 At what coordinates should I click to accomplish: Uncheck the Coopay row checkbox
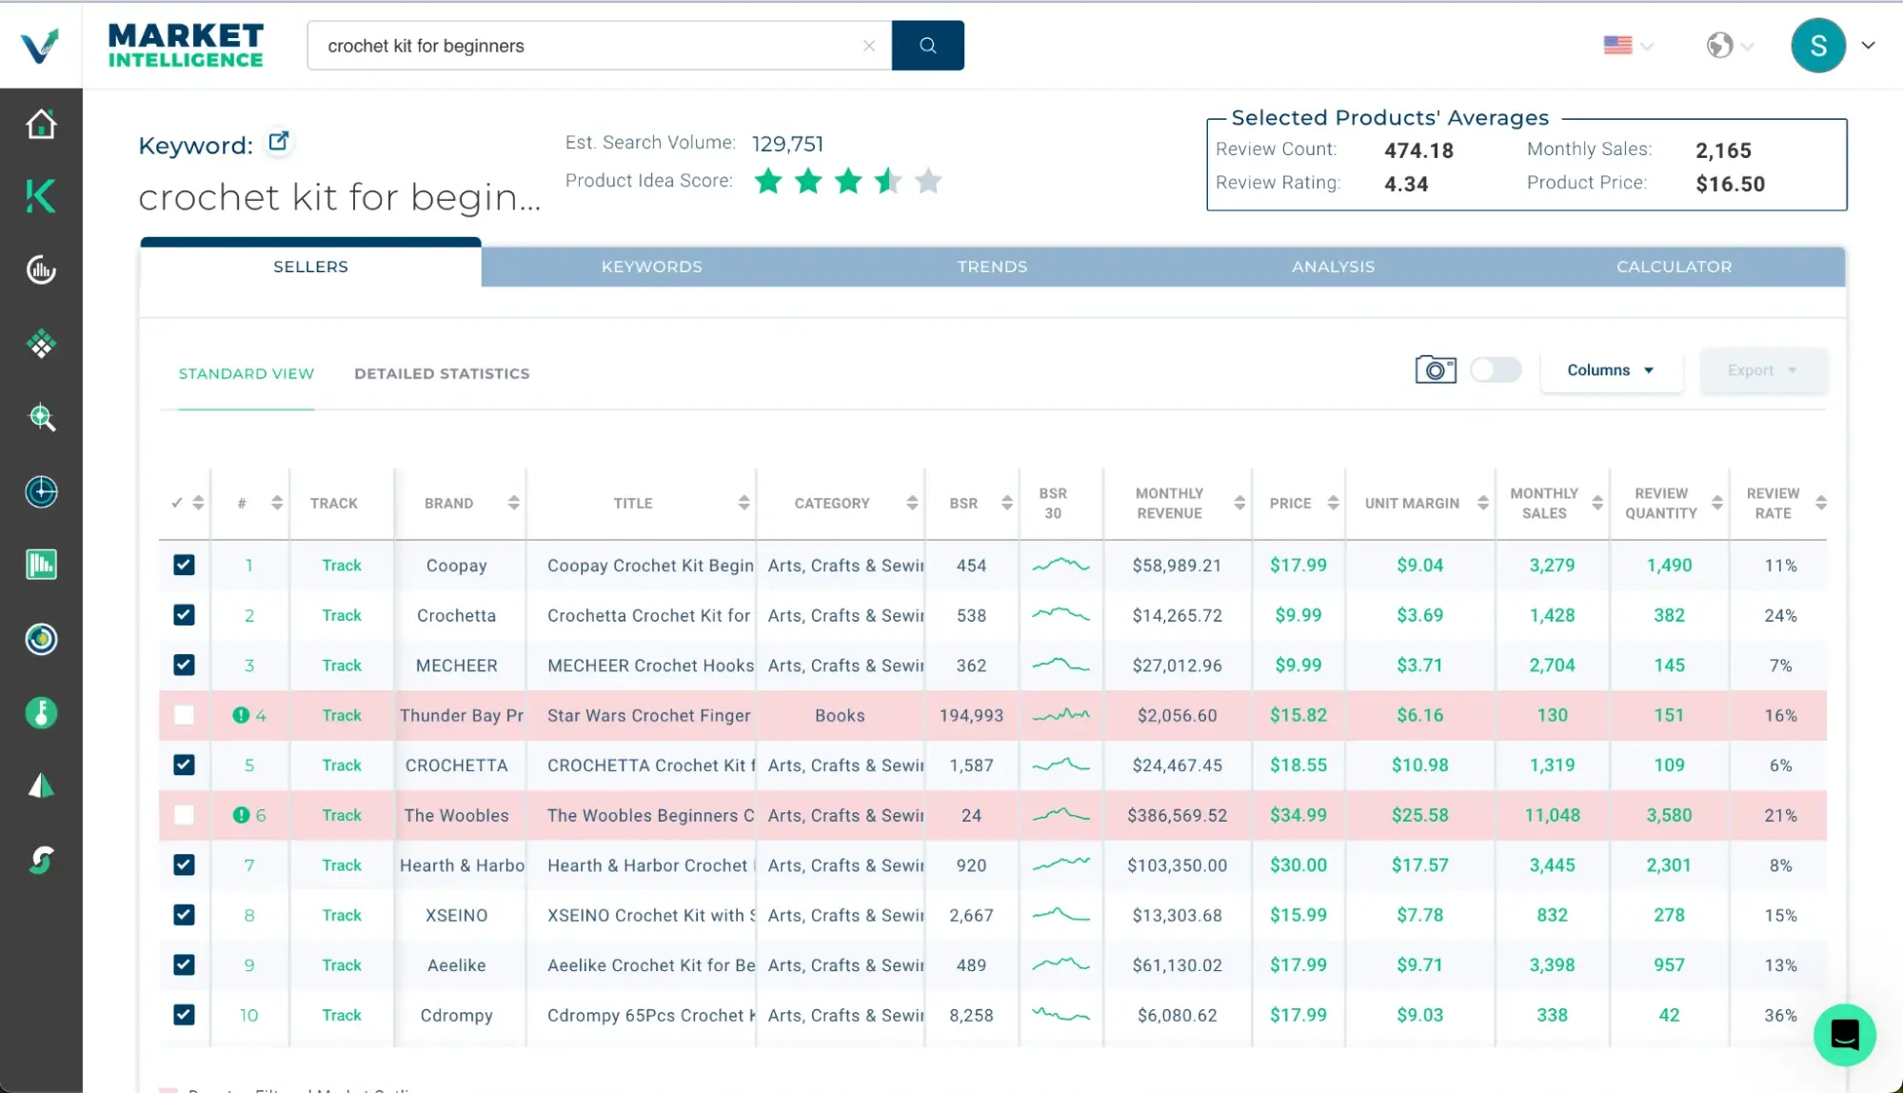coord(184,565)
